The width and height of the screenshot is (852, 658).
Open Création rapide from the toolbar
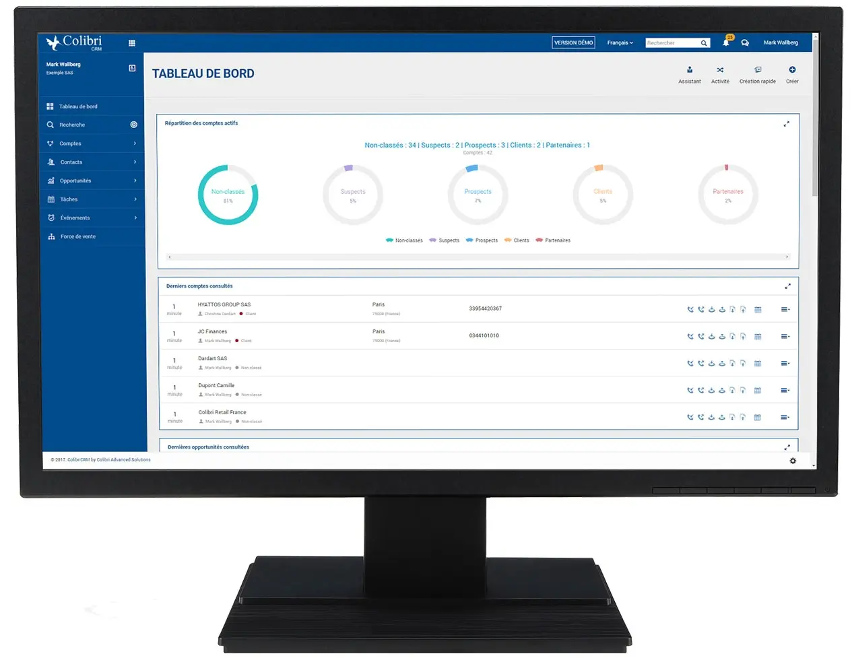click(x=758, y=70)
